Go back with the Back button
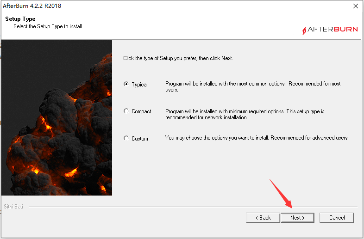The image size is (364, 239). coord(263,218)
